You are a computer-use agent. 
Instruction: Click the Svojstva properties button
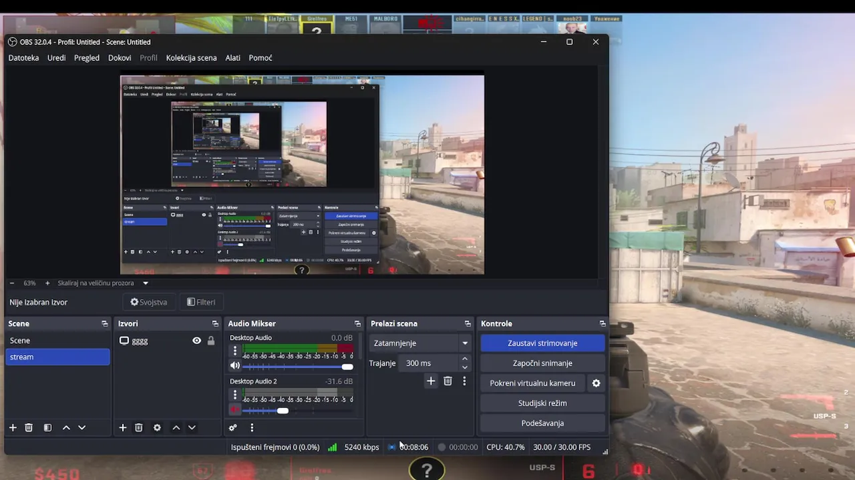pyautogui.click(x=149, y=302)
